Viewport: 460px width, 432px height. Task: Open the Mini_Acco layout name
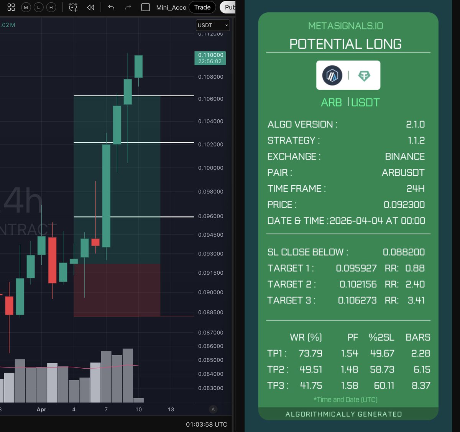tap(171, 7)
